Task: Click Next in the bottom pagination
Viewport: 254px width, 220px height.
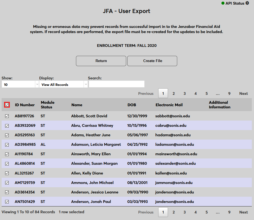Action: (243, 212)
